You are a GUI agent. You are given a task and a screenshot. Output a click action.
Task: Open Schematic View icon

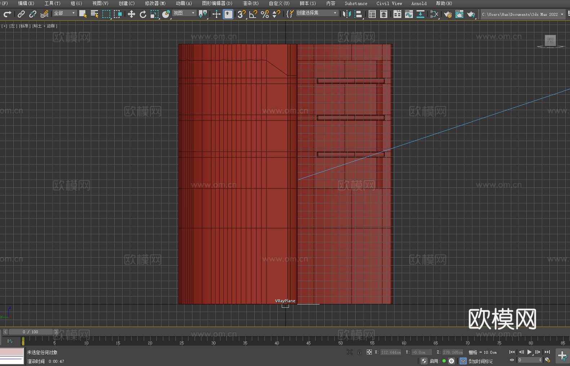tap(420, 14)
